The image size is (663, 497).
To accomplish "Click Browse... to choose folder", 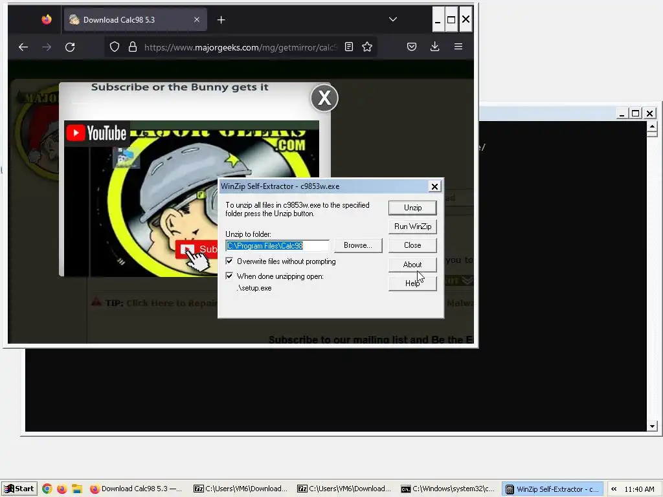I will [357, 245].
